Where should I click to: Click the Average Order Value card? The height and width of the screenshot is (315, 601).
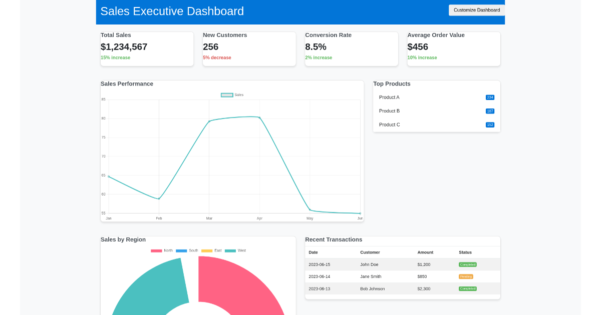[x=453, y=48]
